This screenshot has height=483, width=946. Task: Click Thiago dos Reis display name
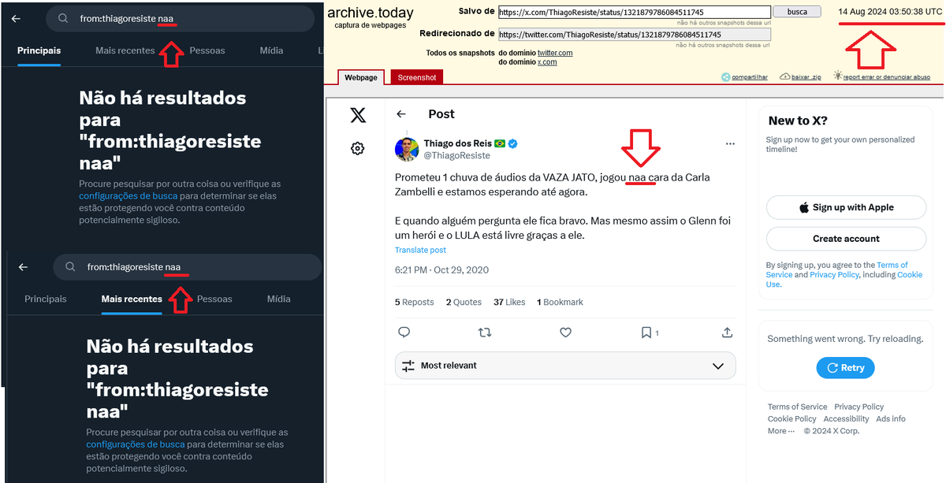click(x=457, y=143)
